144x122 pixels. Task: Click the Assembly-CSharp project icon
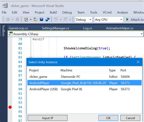click(x=11, y=34)
